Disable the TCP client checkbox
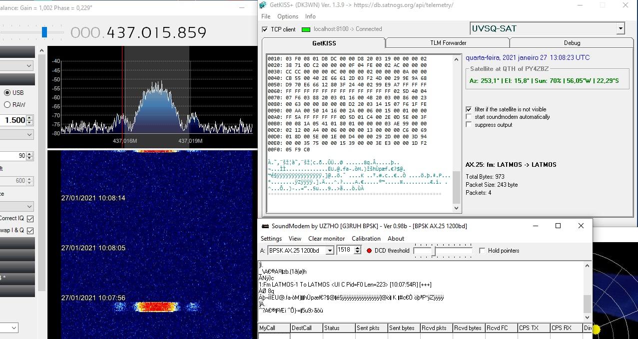This screenshot has height=339, width=638. point(265,29)
